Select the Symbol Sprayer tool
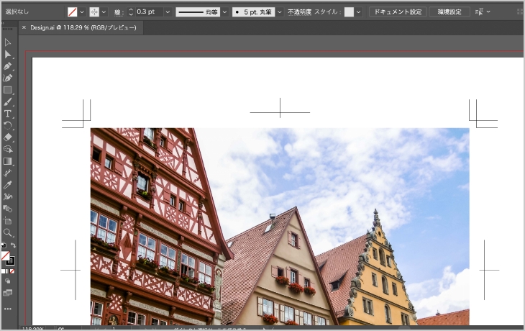Viewport: 525px width, 331px height. coord(8,196)
